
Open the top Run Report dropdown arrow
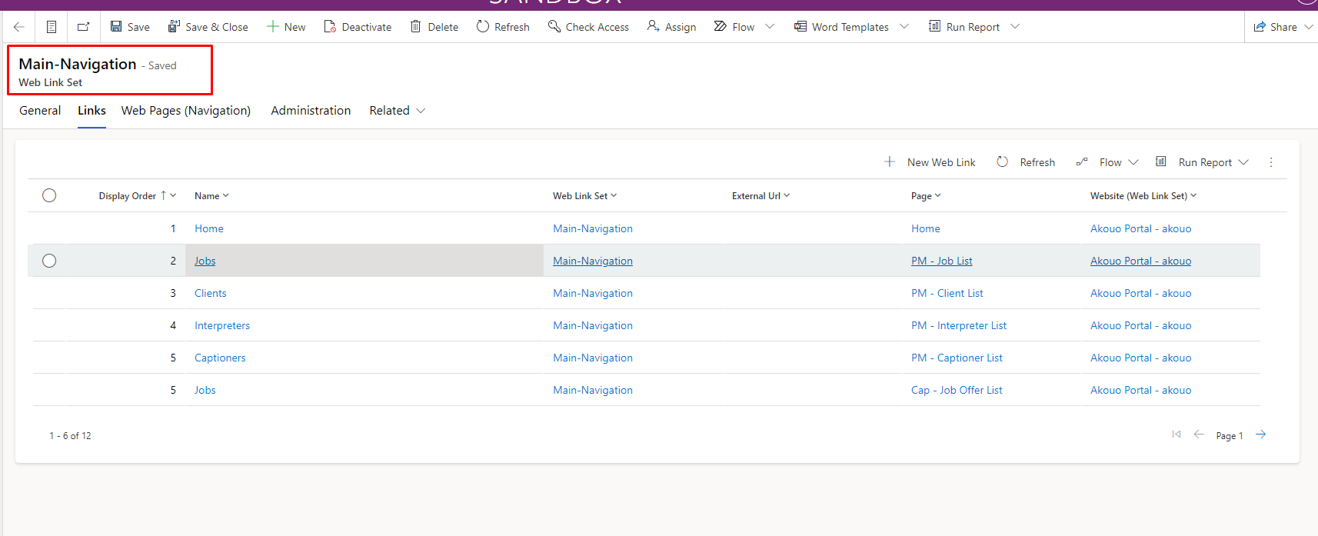tap(1015, 27)
